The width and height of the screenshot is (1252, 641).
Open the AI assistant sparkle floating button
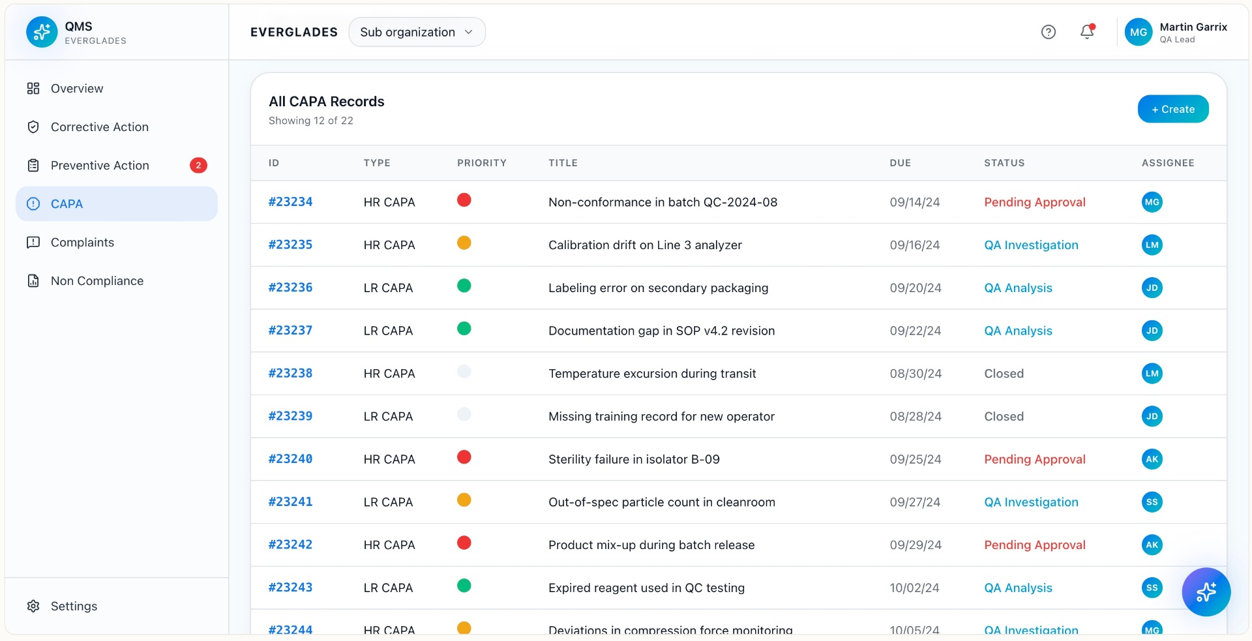click(1206, 592)
